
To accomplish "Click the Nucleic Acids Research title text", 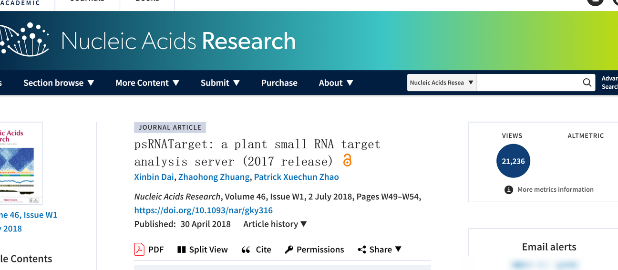I will (178, 41).
